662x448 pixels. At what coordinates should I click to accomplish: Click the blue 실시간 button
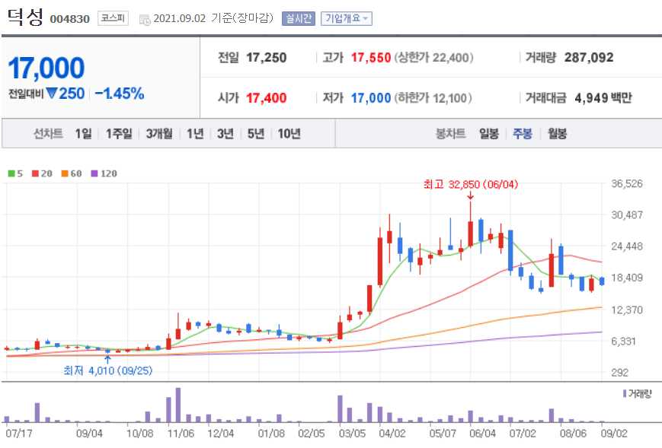click(x=297, y=18)
